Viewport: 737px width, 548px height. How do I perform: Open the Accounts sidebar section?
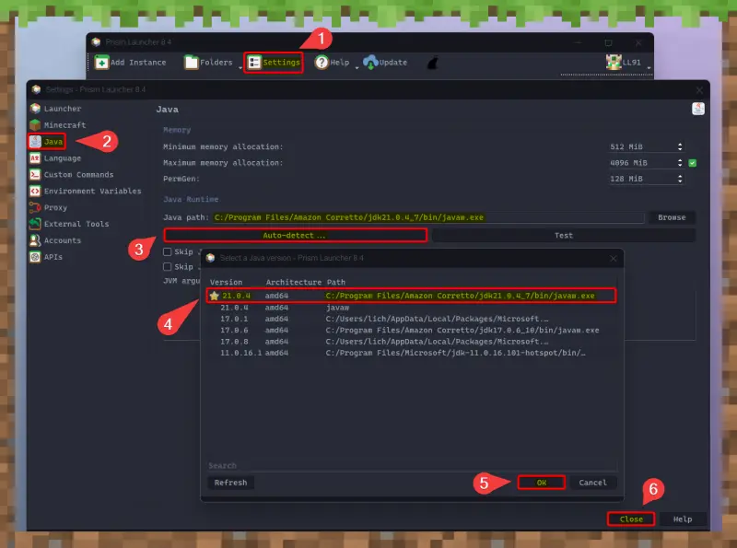coord(35,240)
